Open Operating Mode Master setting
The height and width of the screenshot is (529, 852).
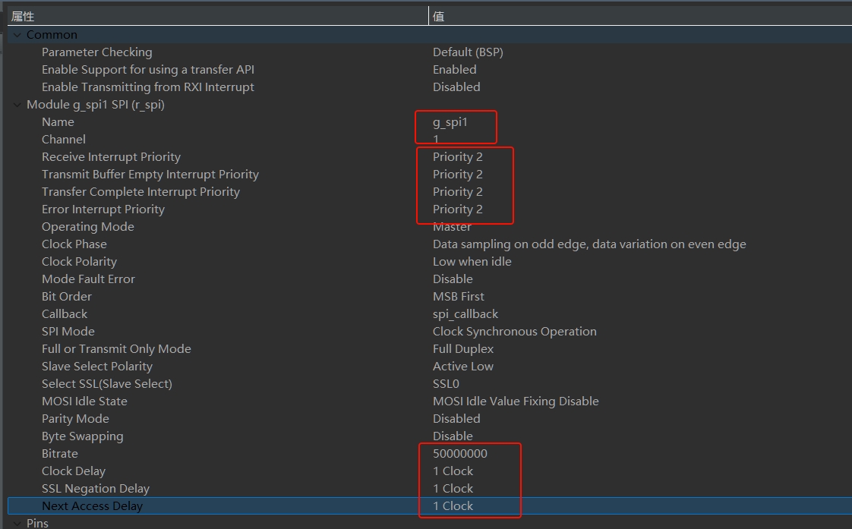tap(452, 227)
